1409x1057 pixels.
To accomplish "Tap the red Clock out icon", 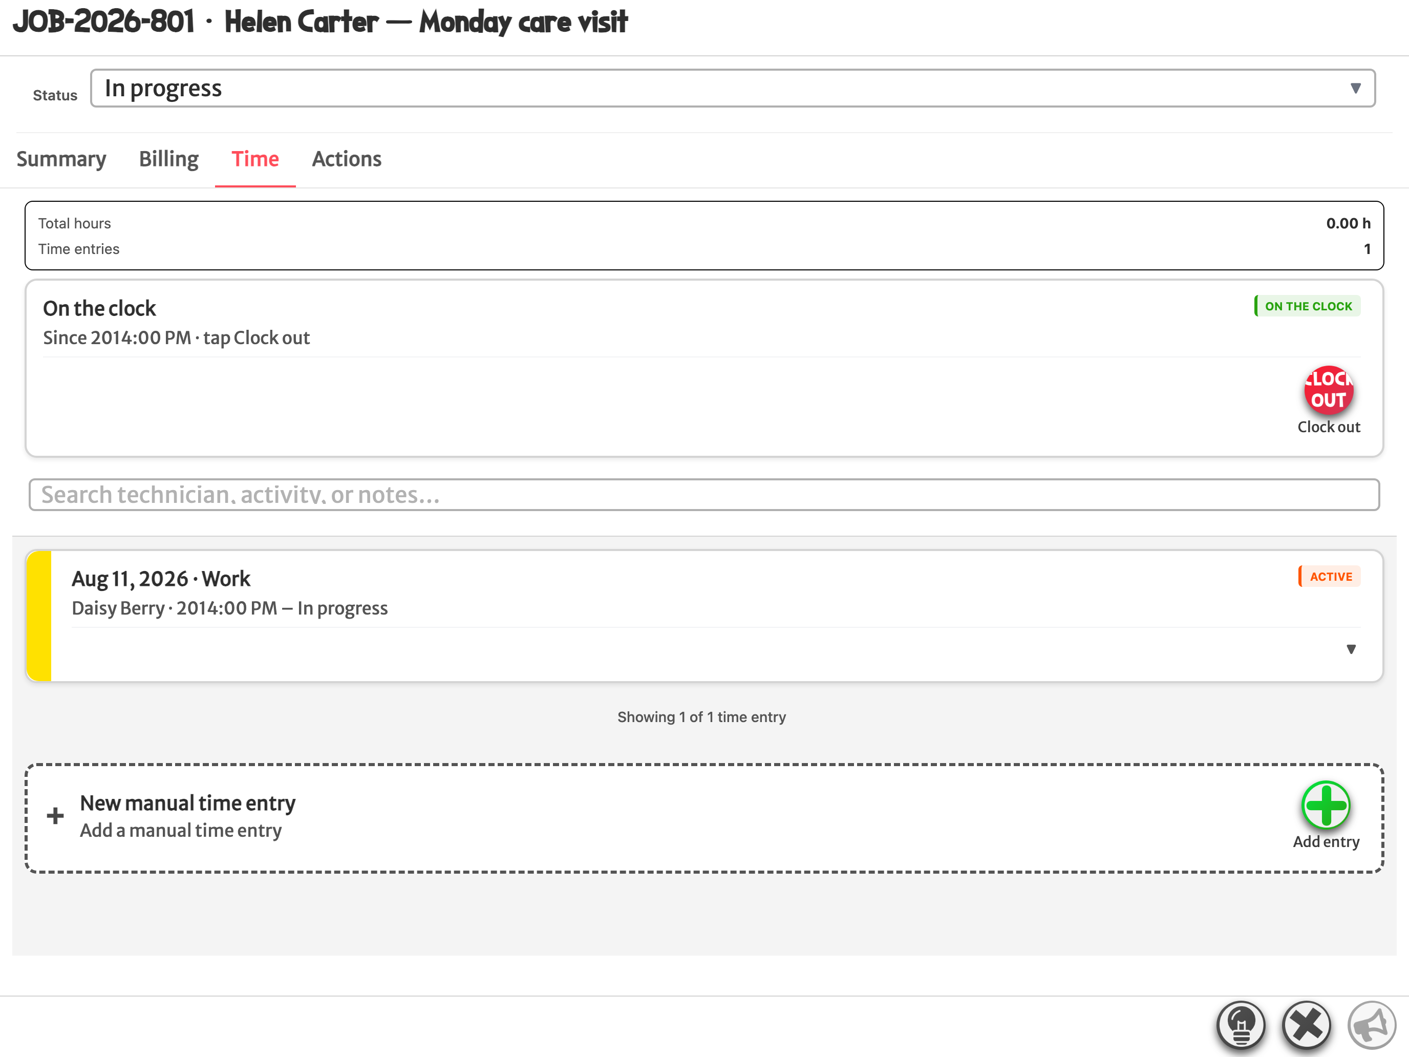I will point(1328,390).
